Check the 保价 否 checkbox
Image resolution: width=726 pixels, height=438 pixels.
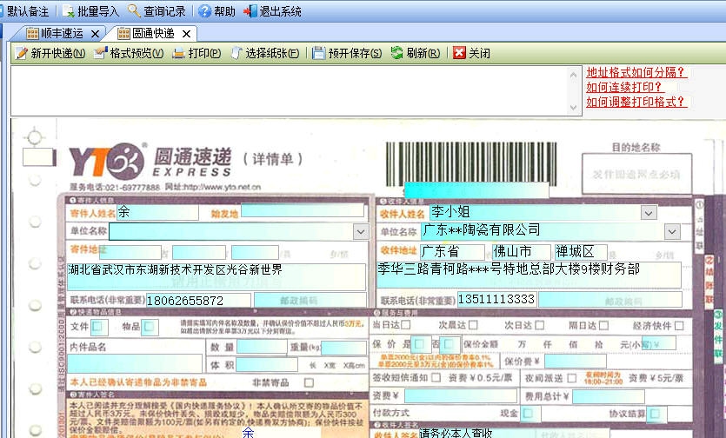pyautogui.click(x=449, y=344)
